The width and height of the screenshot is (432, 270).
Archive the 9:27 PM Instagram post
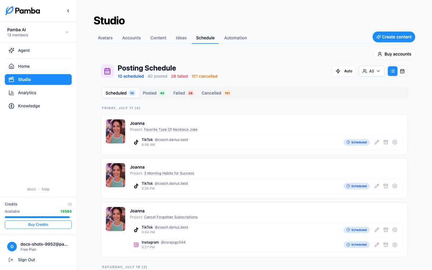coord(386,245)
